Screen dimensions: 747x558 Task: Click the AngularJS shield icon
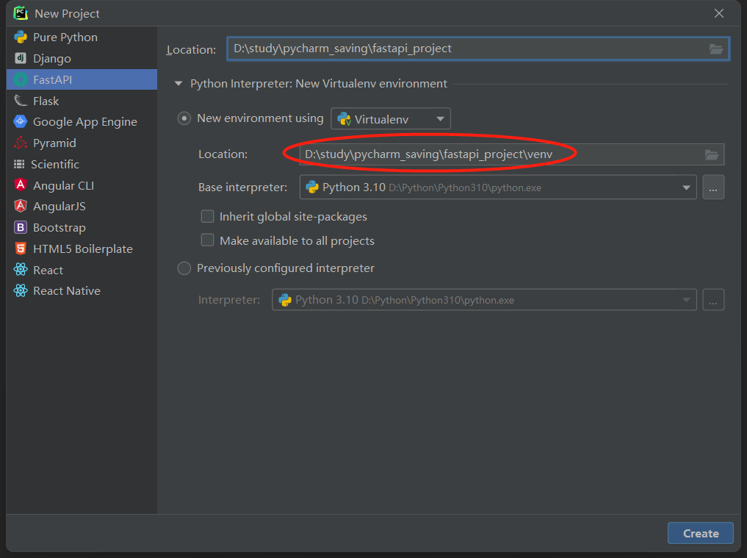click(x=21, y=206)
